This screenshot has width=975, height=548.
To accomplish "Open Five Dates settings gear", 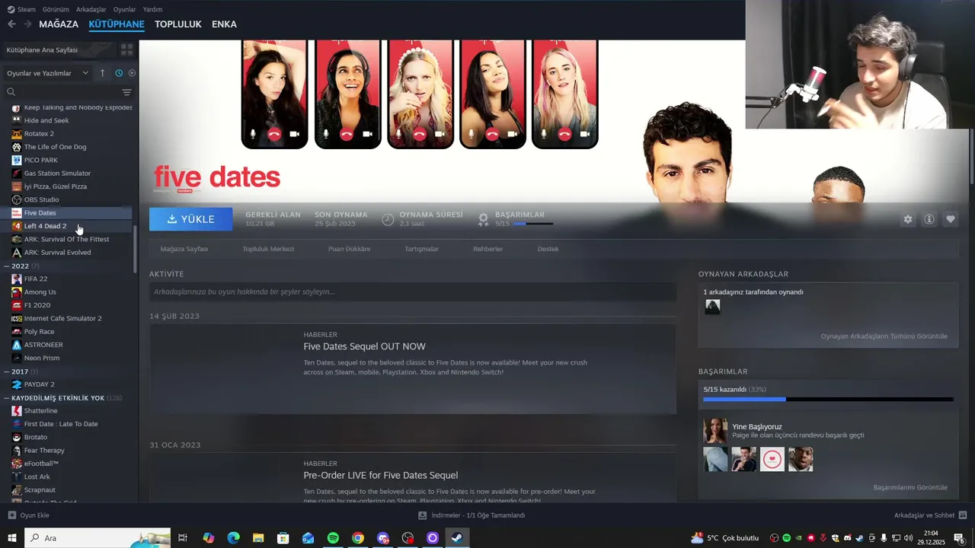I will click(908, 219).
